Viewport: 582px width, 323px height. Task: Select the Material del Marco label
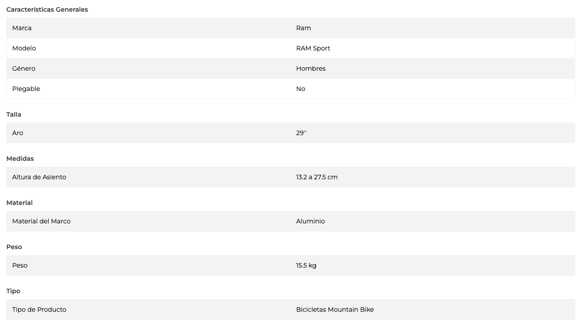41,221
